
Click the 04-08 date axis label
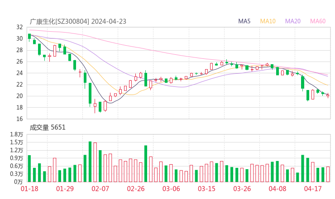278,189
